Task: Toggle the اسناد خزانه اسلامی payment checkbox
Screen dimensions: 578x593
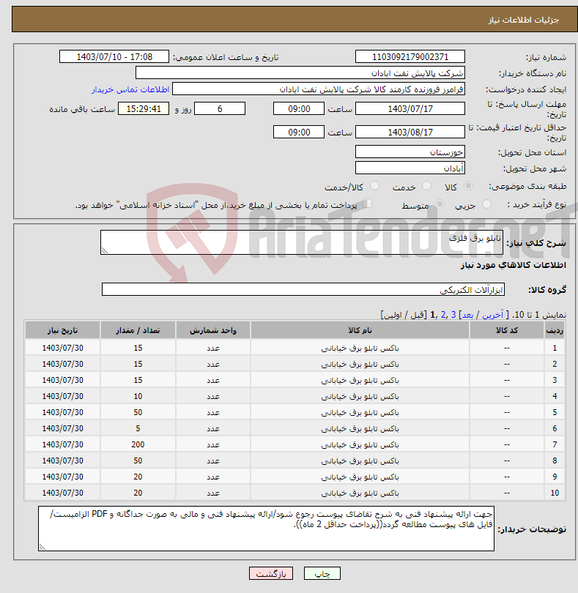Action: pos(367,204)
